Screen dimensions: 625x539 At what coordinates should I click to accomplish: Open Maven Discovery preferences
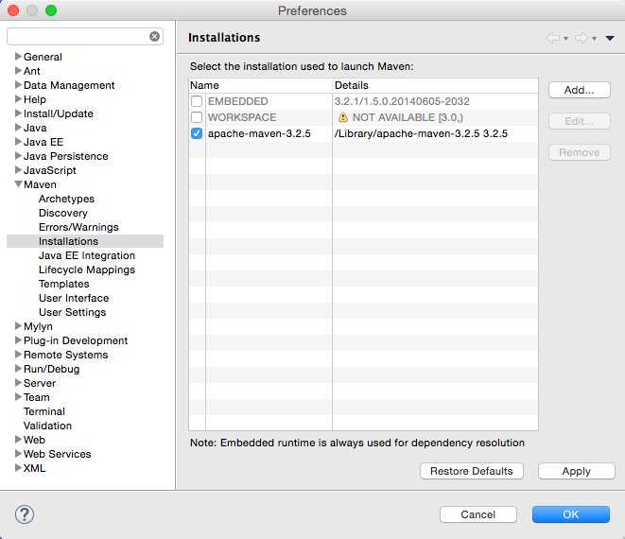tap(63, 213)
